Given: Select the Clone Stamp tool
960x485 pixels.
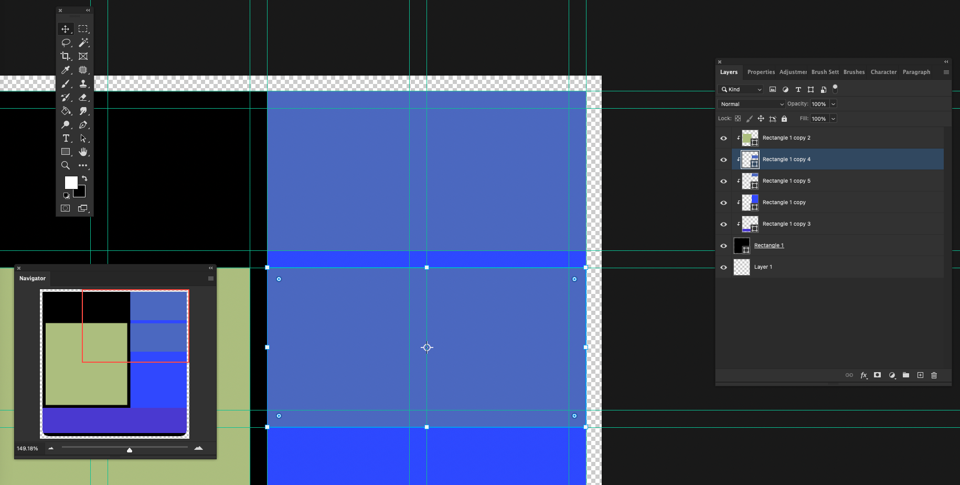Looking at the screenshot, I should click(83, 83).
